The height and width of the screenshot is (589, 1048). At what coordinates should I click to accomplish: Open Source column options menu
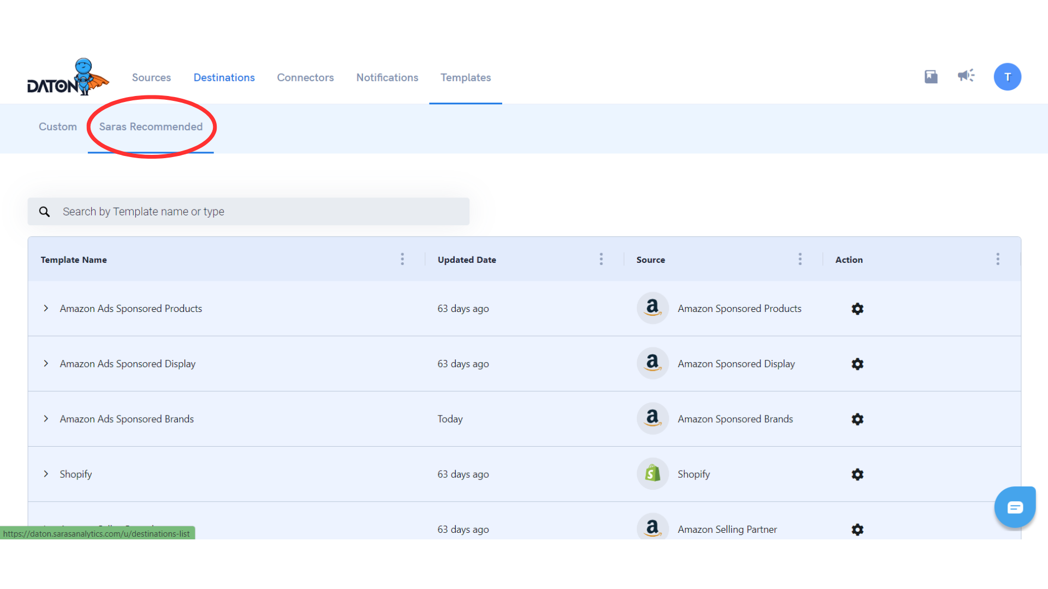[800, 259]
